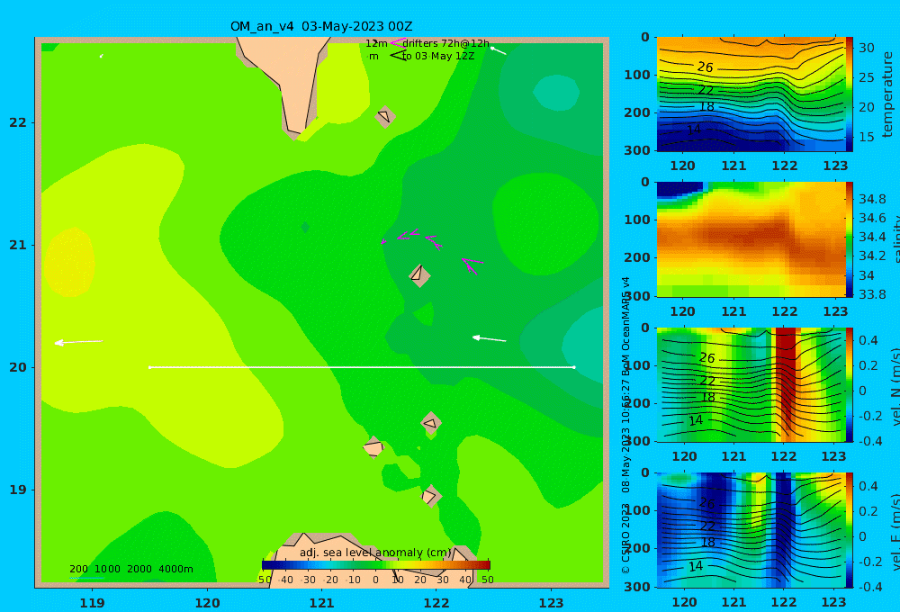Select the island marker near 121.5 east, 19.3 north
Viewport: 900px width, 612px height.
(373, 447)
